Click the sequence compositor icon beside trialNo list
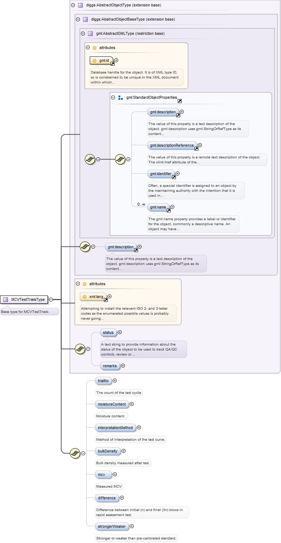Viewport: 281px width, 543px height. coord(75,453)
